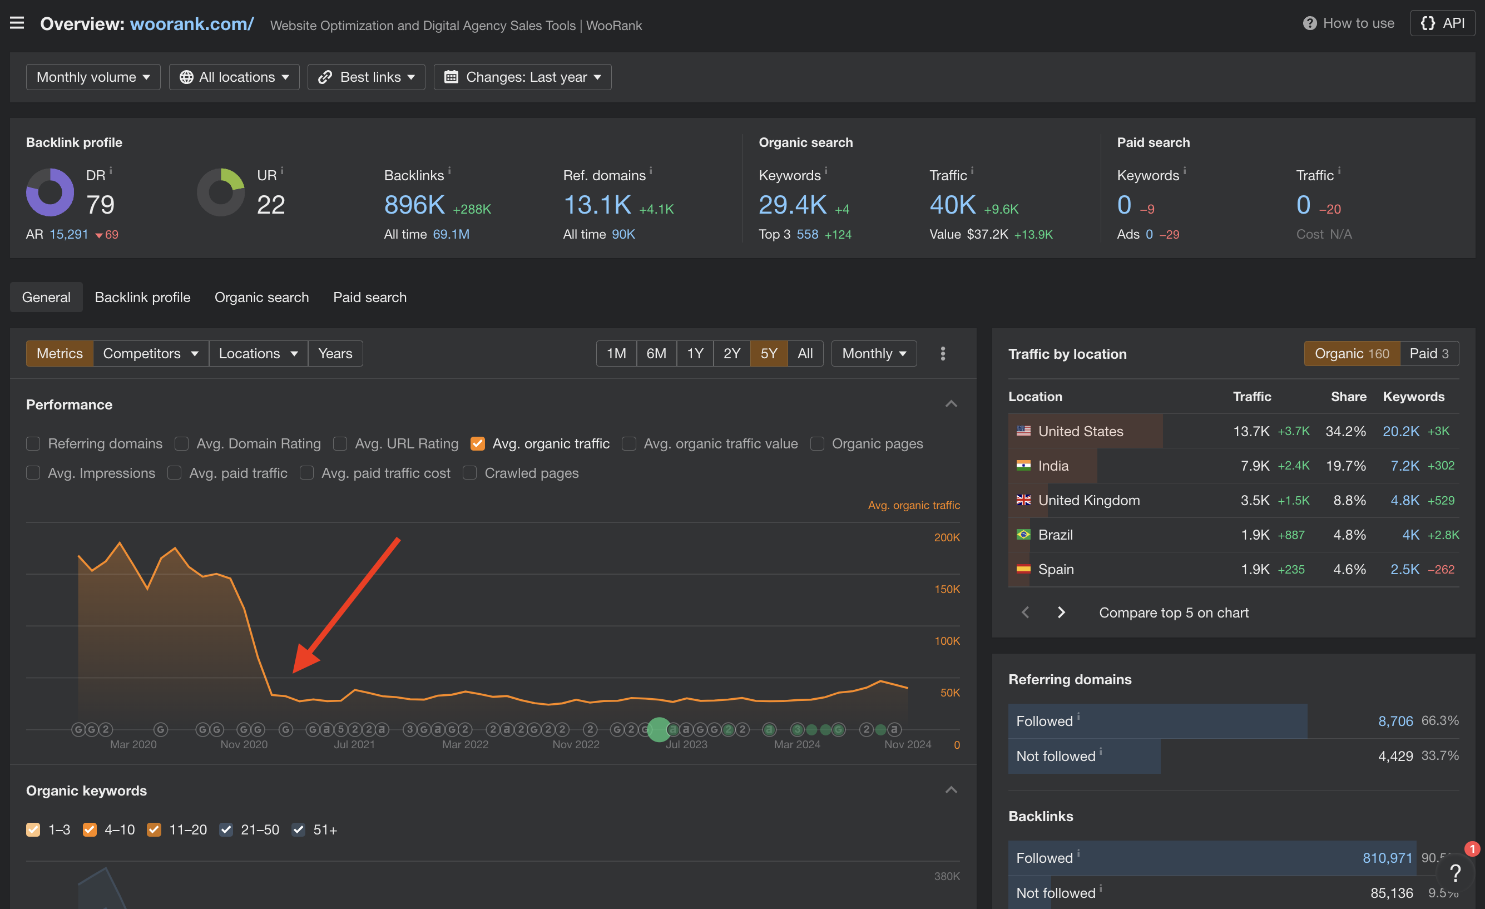Click the Spain flag icon

(x=1023, y=569)
